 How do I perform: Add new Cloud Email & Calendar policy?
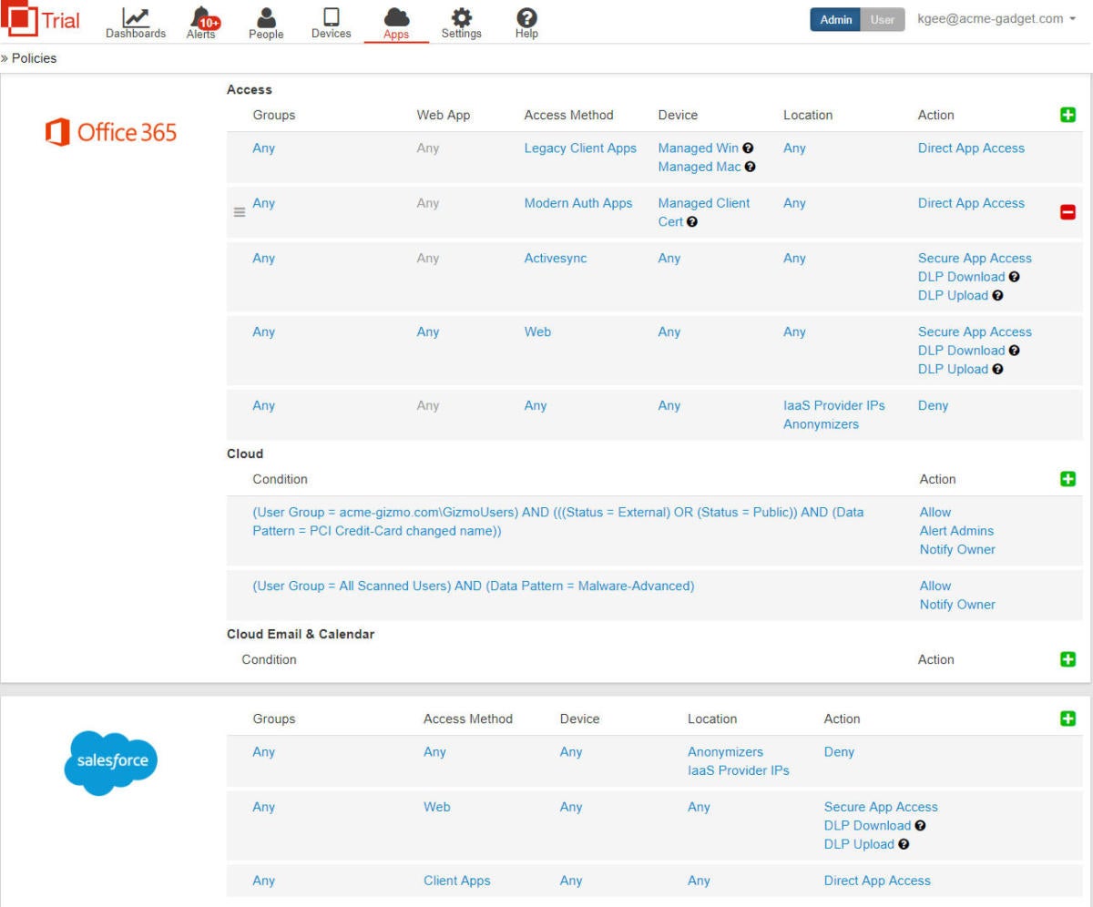1068,659
